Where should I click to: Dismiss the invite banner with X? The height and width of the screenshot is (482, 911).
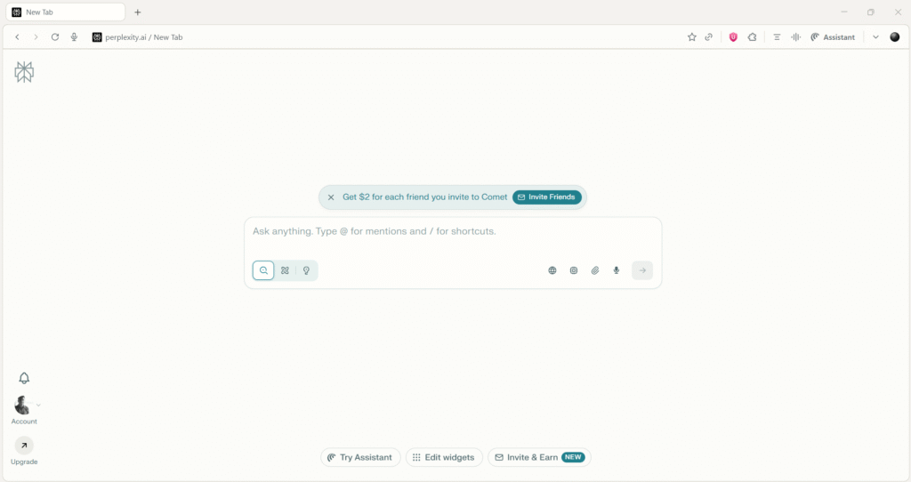331,197
